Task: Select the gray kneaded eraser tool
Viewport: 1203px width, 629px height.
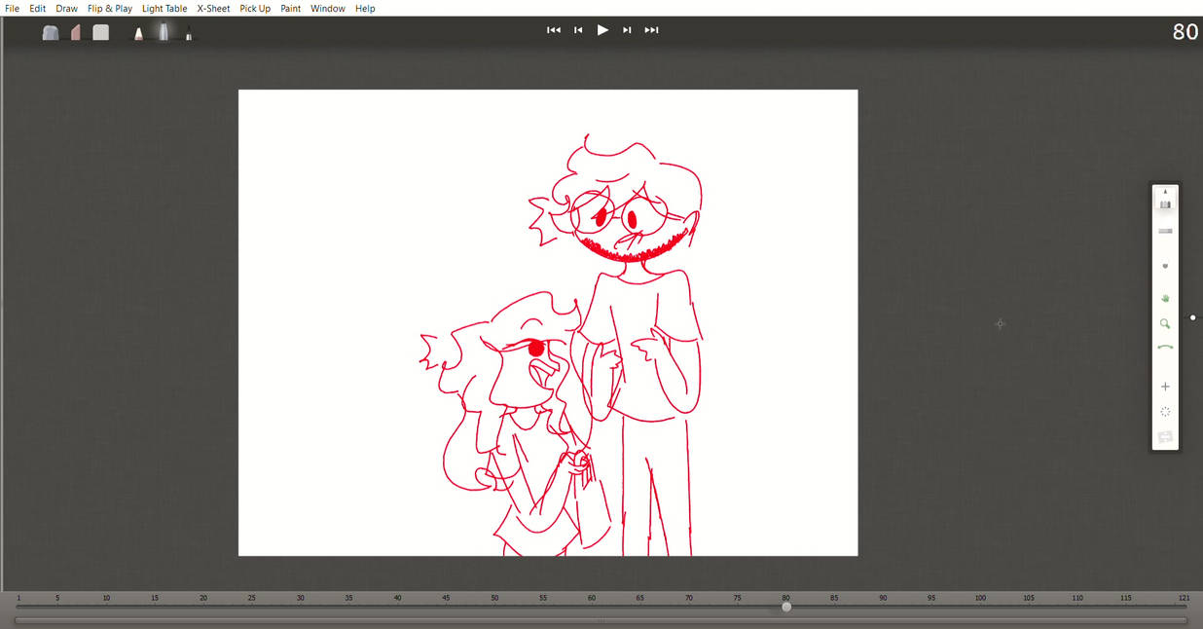Action: coord(50,31)
